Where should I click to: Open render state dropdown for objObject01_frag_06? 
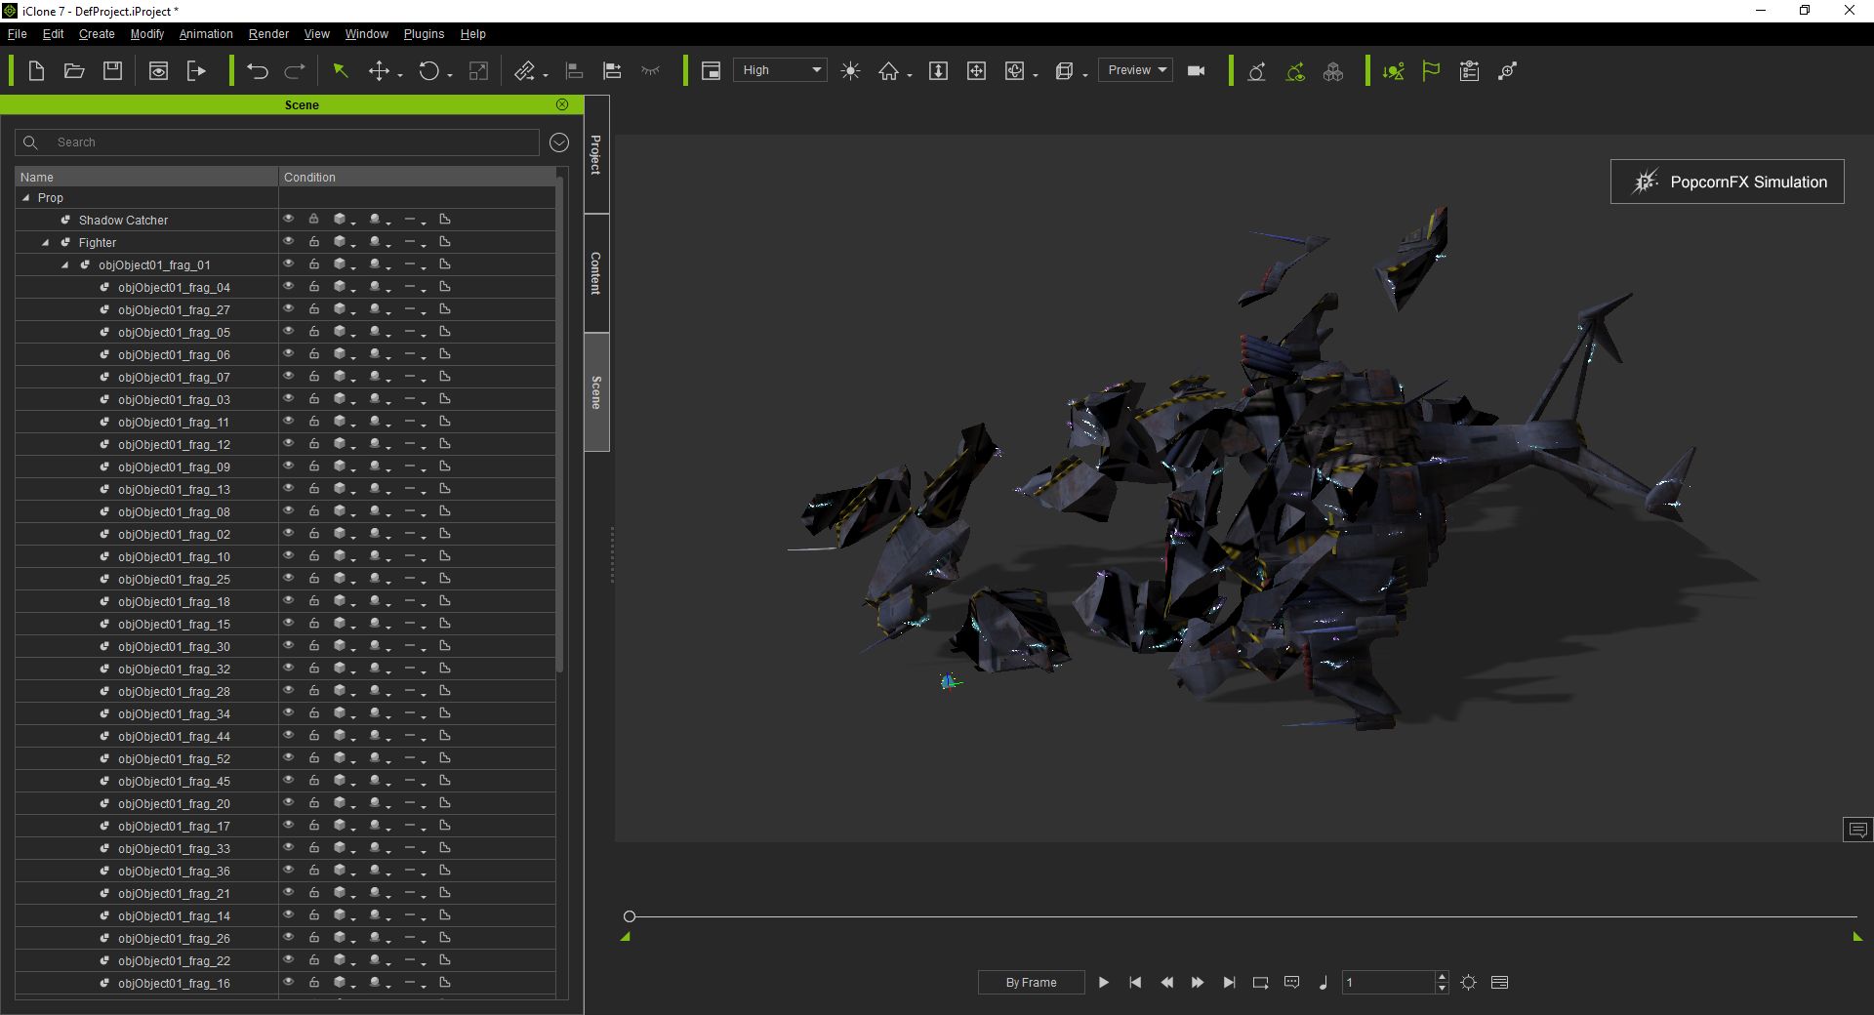[x=345, y=354]
